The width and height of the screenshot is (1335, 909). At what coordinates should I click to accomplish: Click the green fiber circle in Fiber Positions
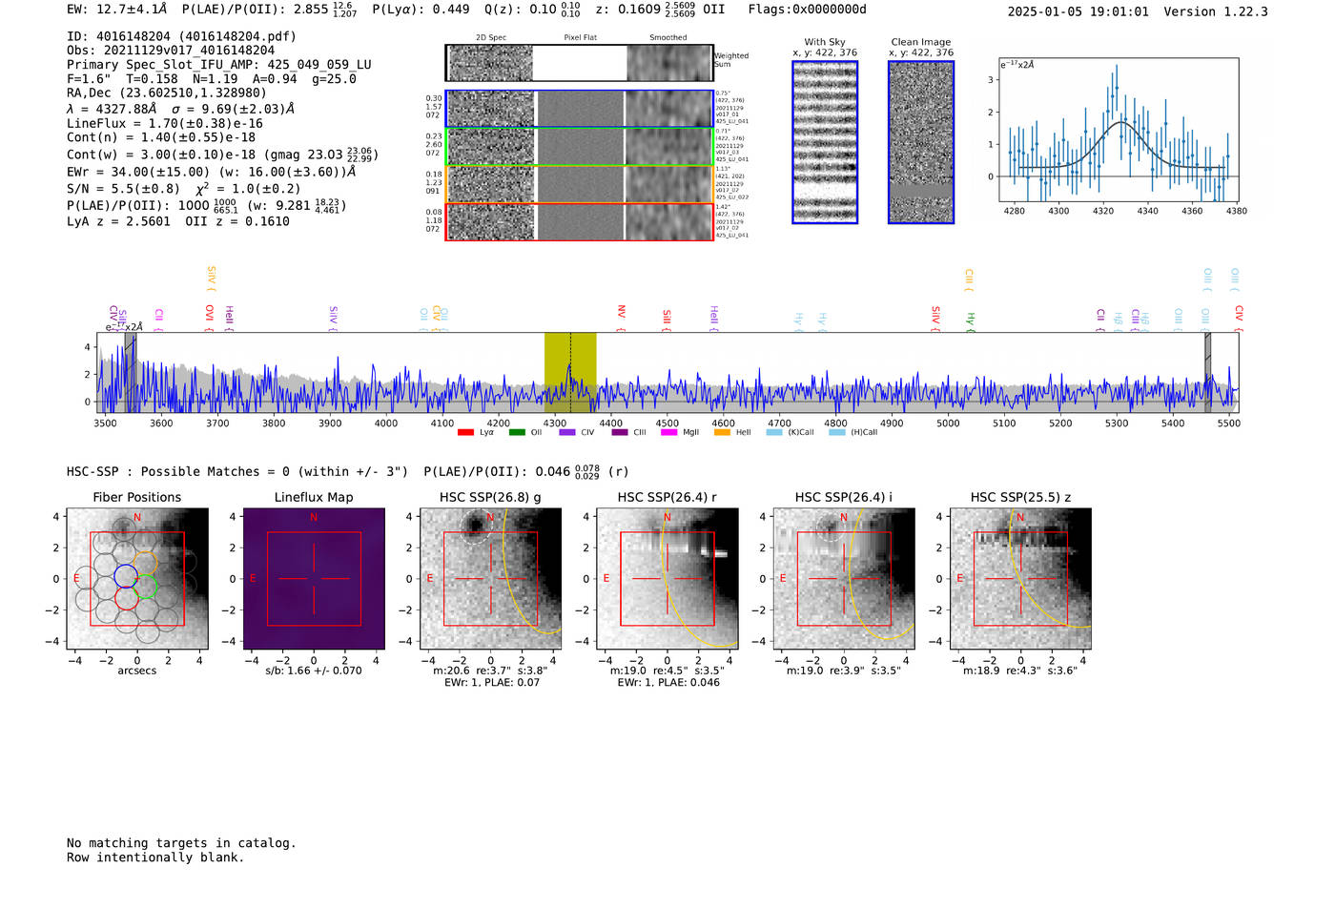(145, 587)
